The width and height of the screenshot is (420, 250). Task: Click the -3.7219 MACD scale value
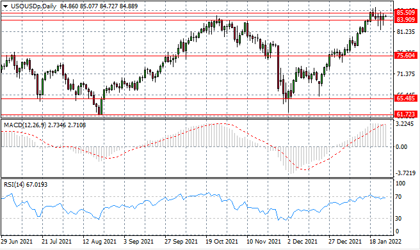tap(405, 173)
